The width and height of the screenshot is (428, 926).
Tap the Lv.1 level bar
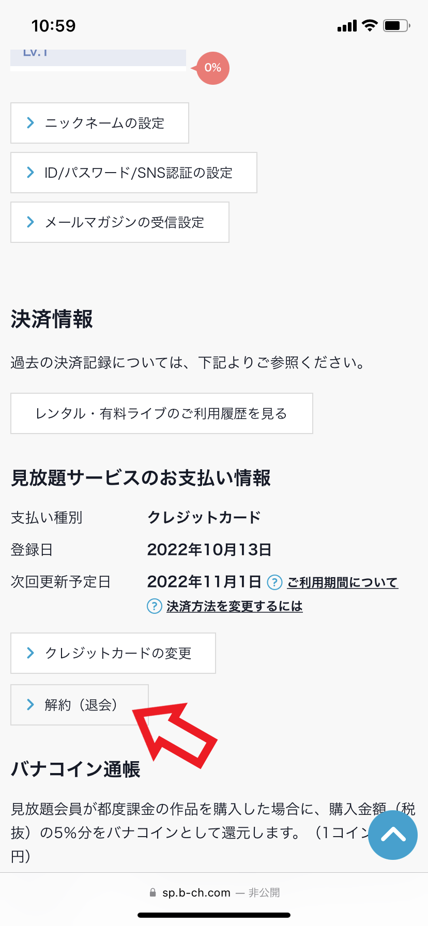coord(98,57)
